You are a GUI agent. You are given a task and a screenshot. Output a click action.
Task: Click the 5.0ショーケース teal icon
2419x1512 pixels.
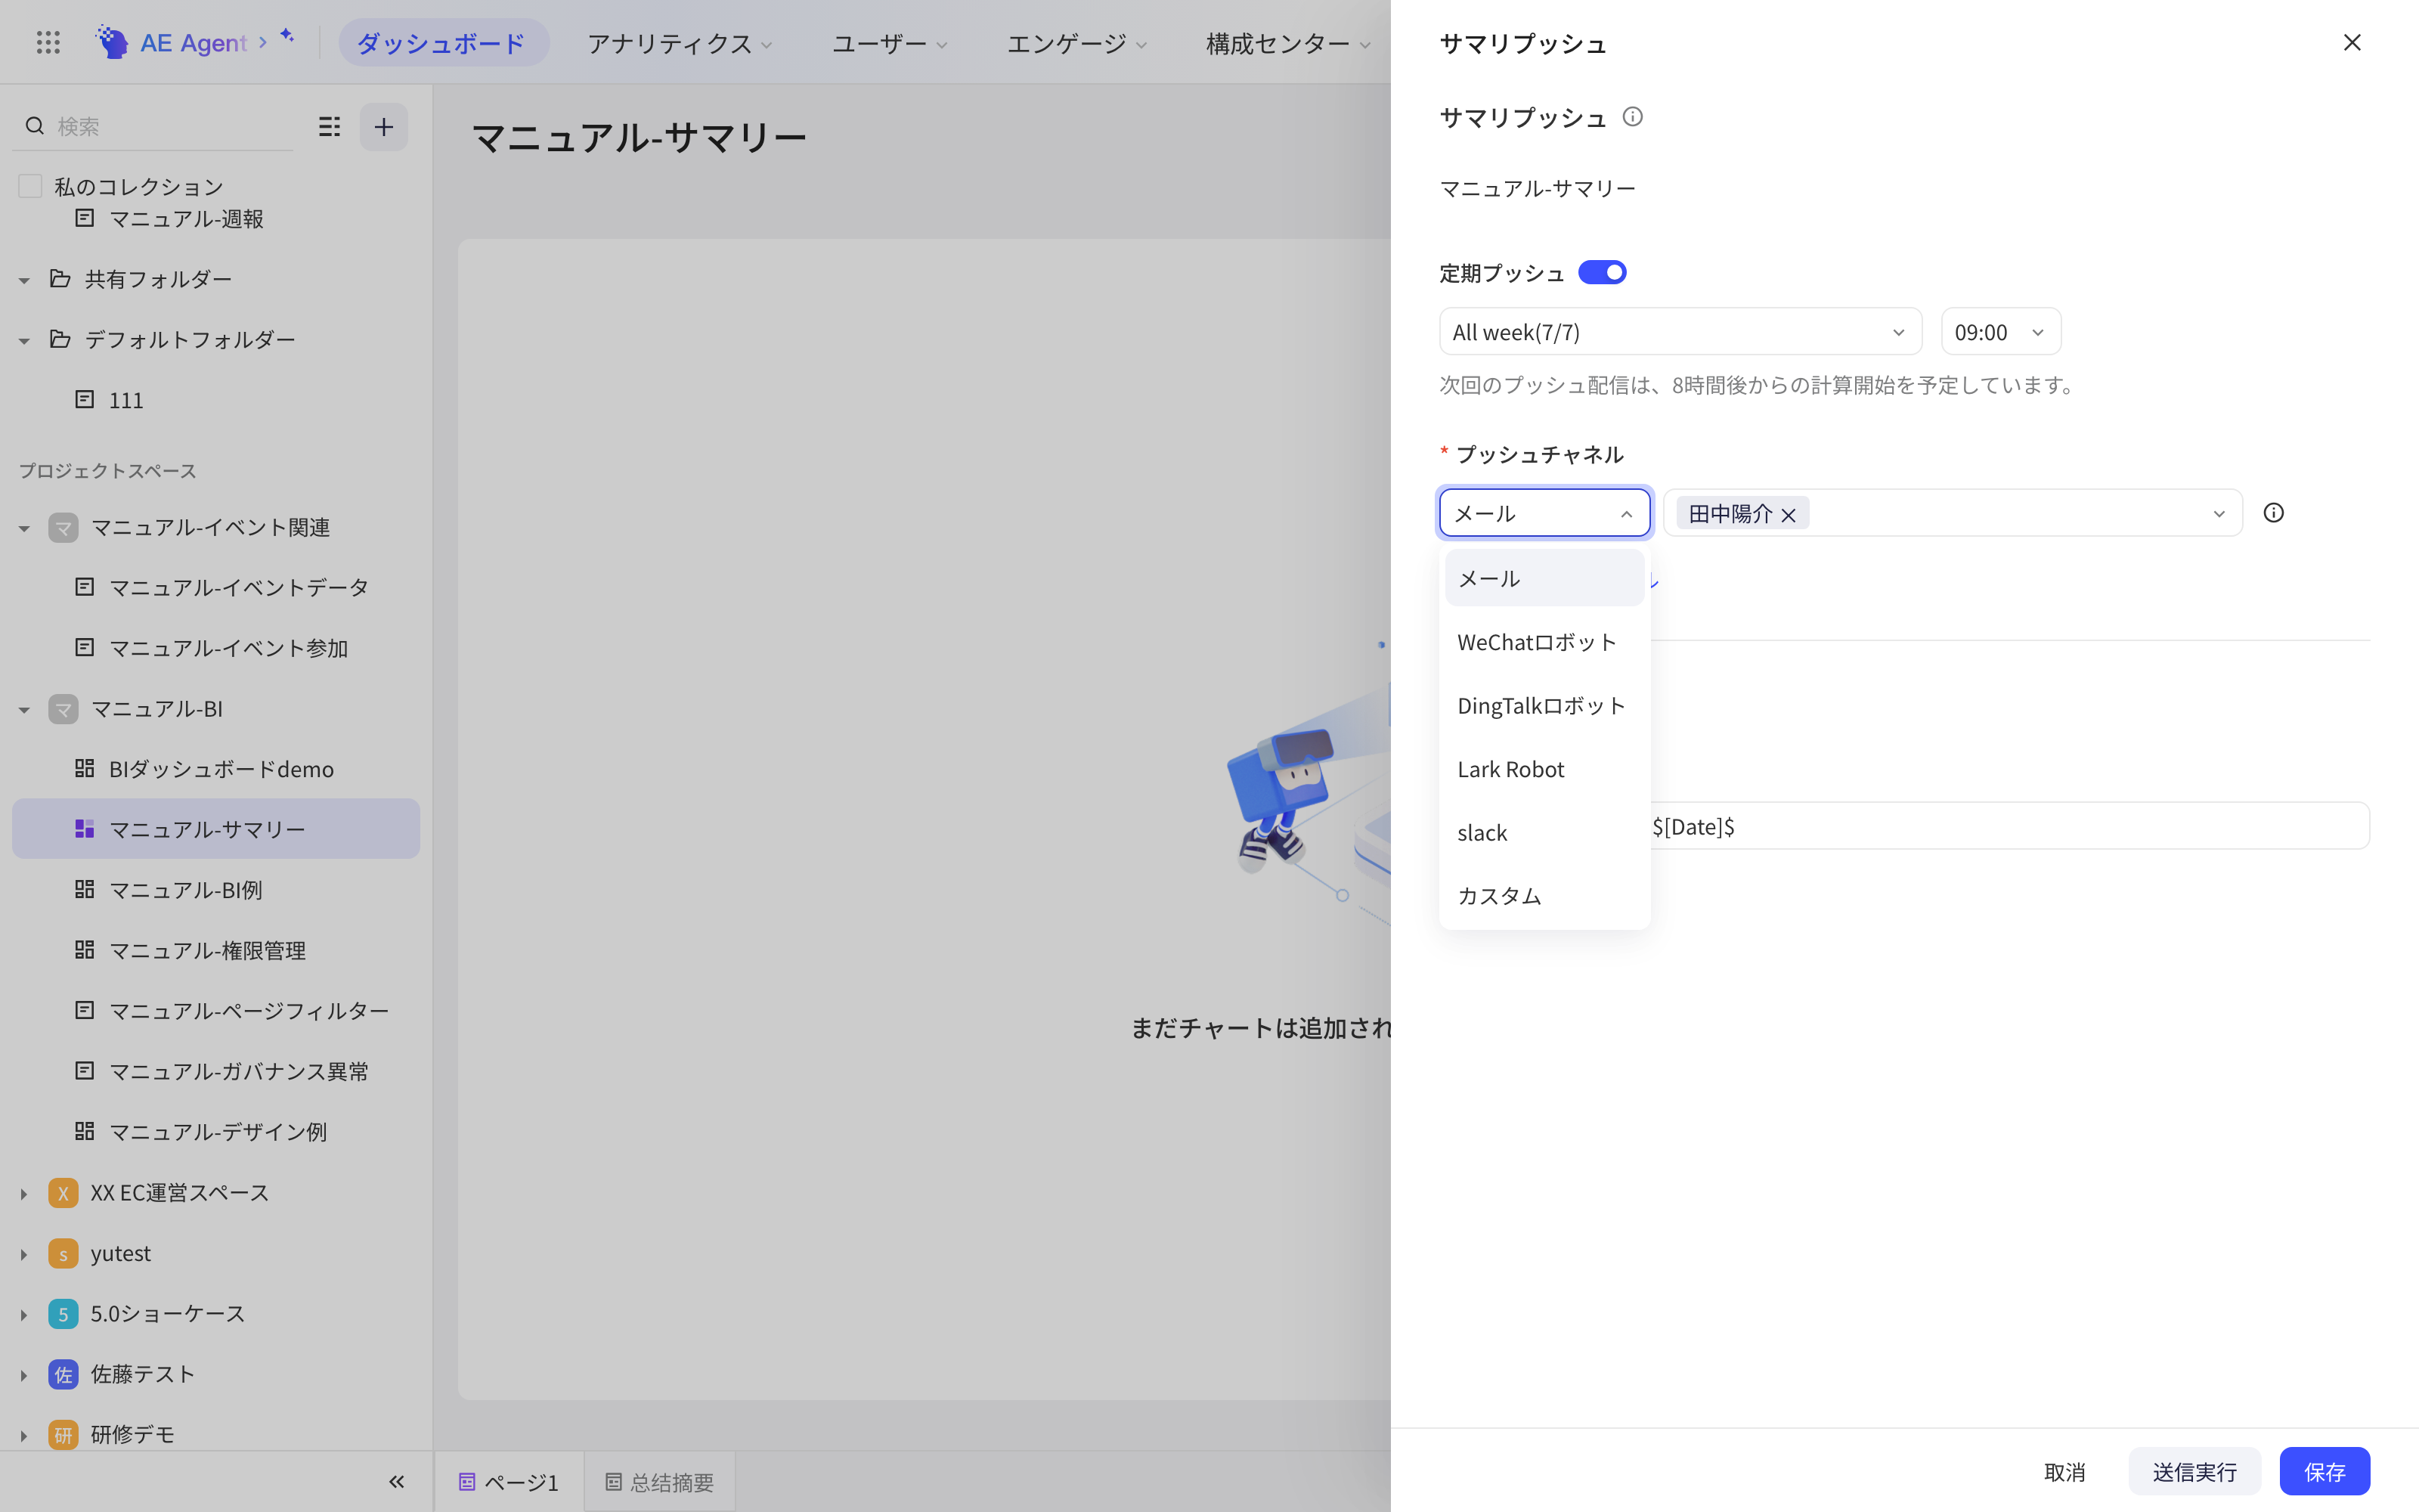tap(63, 1314)
